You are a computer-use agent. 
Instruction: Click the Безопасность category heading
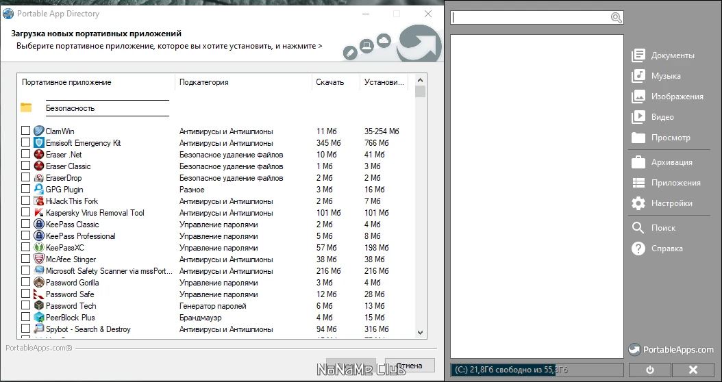pos(70,108)
